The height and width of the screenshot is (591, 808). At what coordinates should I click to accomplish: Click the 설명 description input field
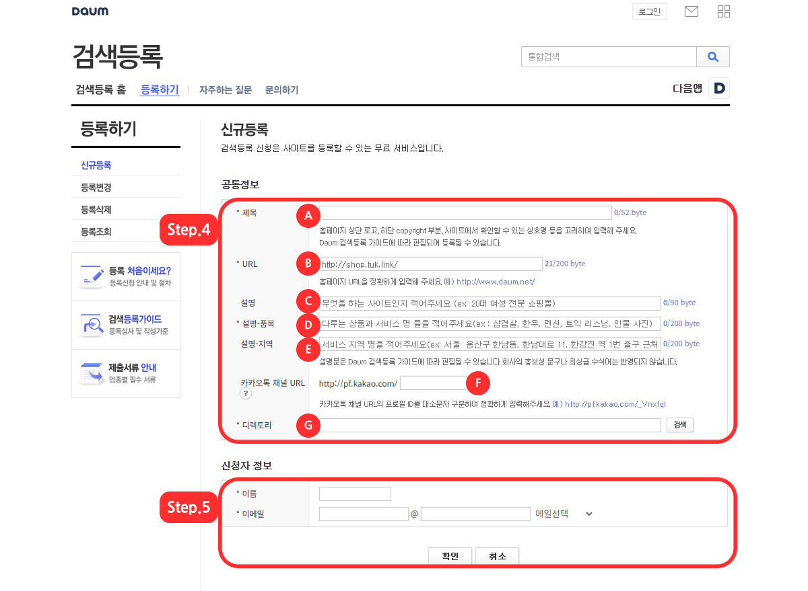point(490,303)
